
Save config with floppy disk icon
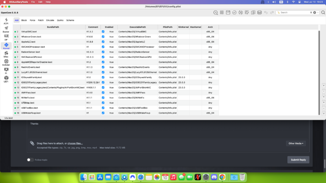pos(228,13)
